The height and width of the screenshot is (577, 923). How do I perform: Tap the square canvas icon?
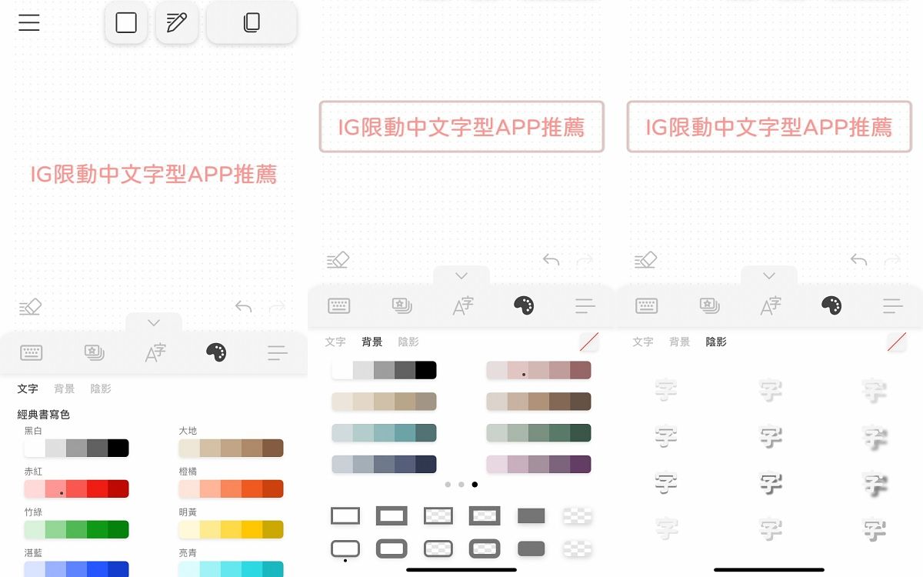(126, 22)
